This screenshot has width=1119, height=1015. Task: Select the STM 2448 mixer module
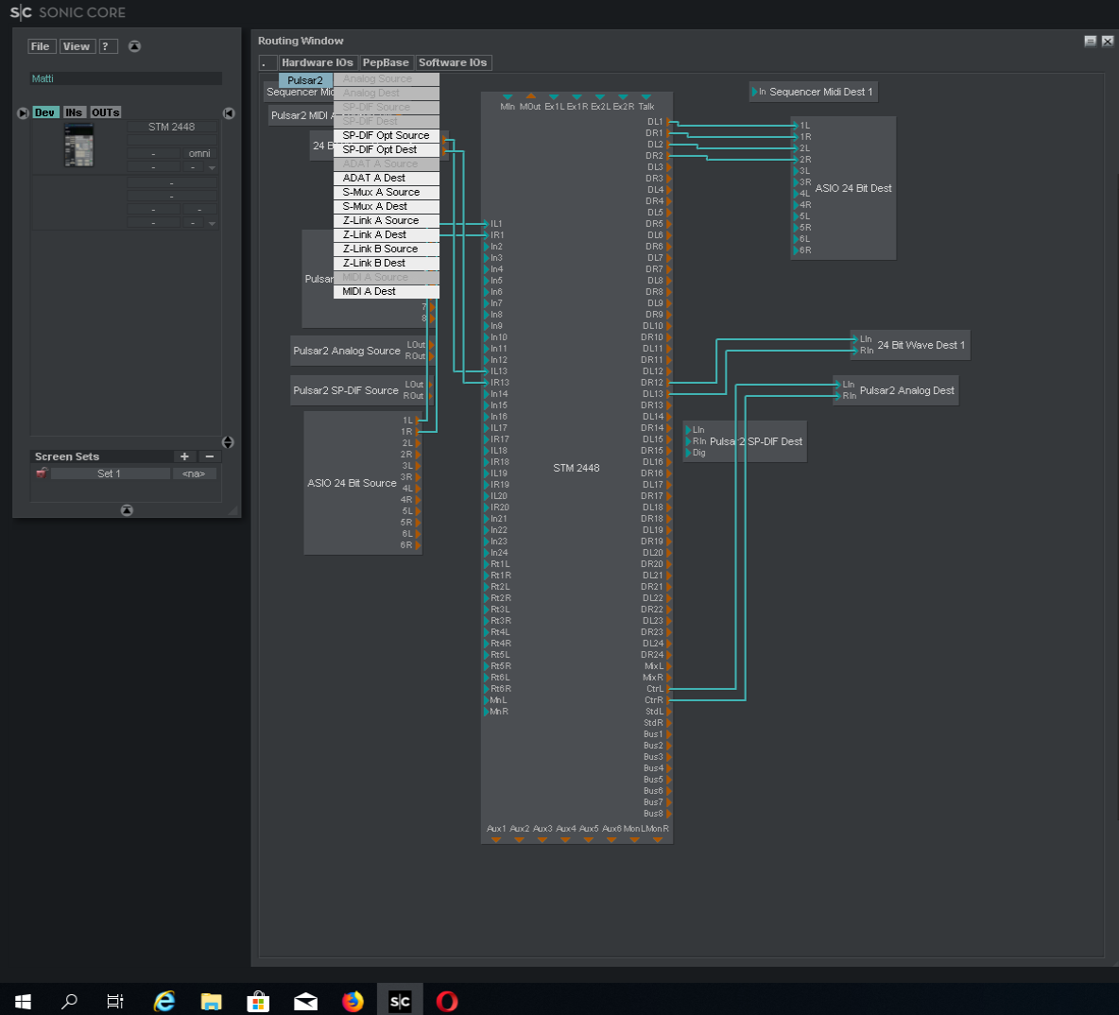576,468
